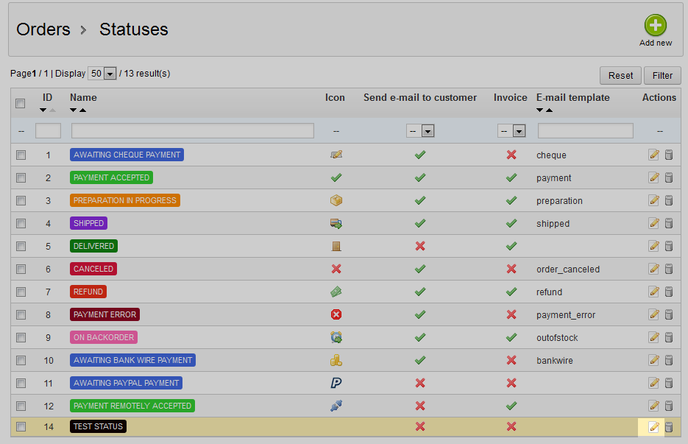Tick the checkbox for Test Status row
Viewport: 688px width, 444px height.
point(21,426)
